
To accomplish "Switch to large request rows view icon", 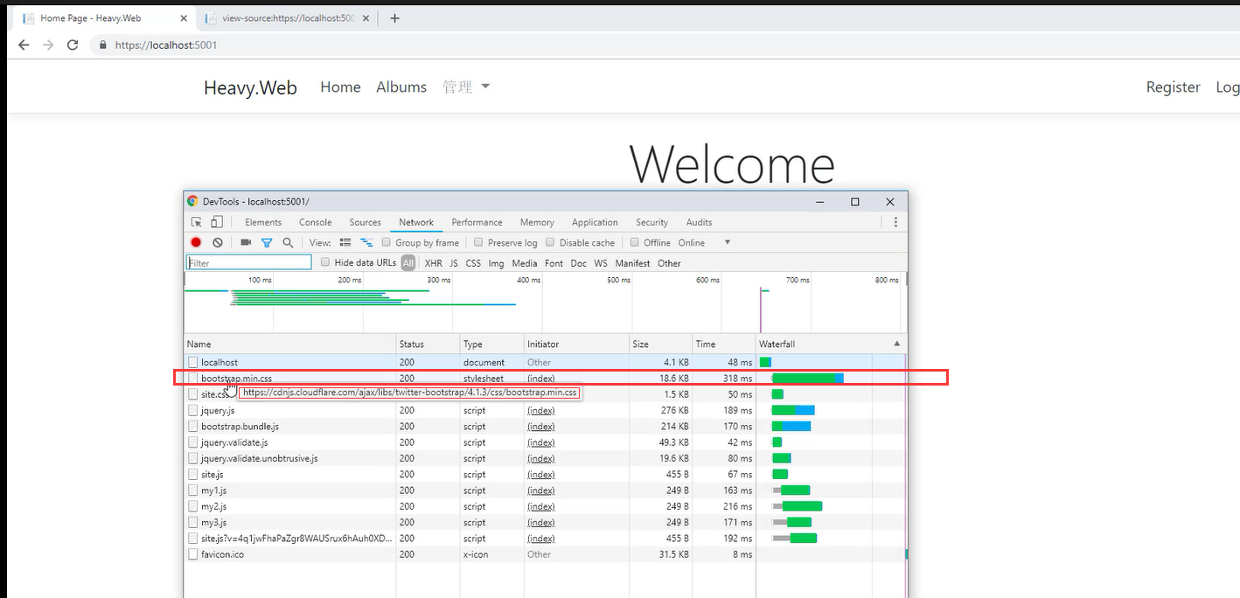I will click(x=345, y=242).
